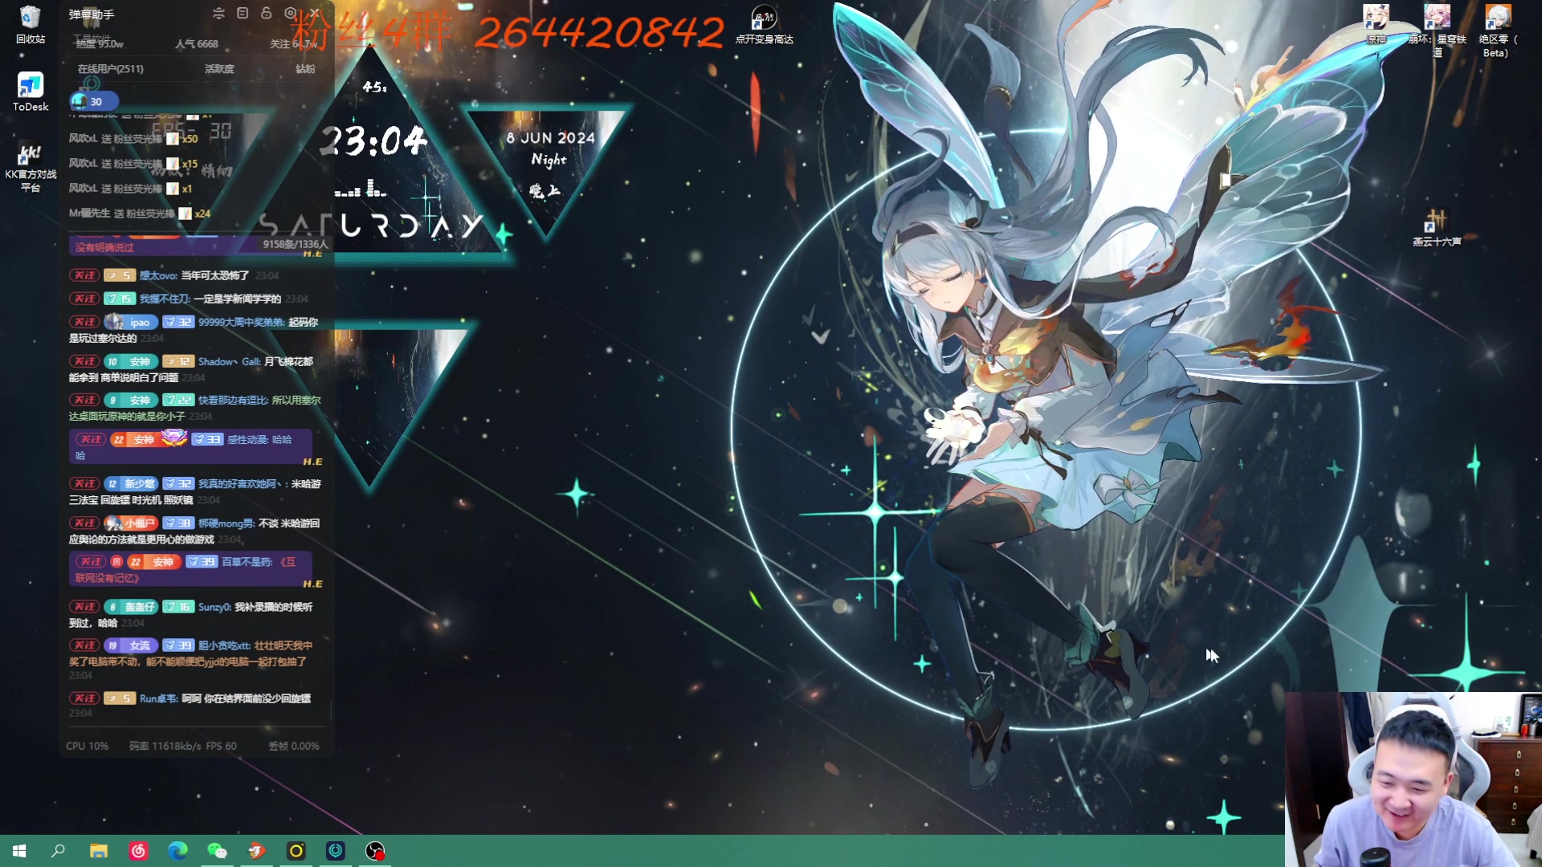
Task: Open taskbar Search
Action: (x=58, y=851)
